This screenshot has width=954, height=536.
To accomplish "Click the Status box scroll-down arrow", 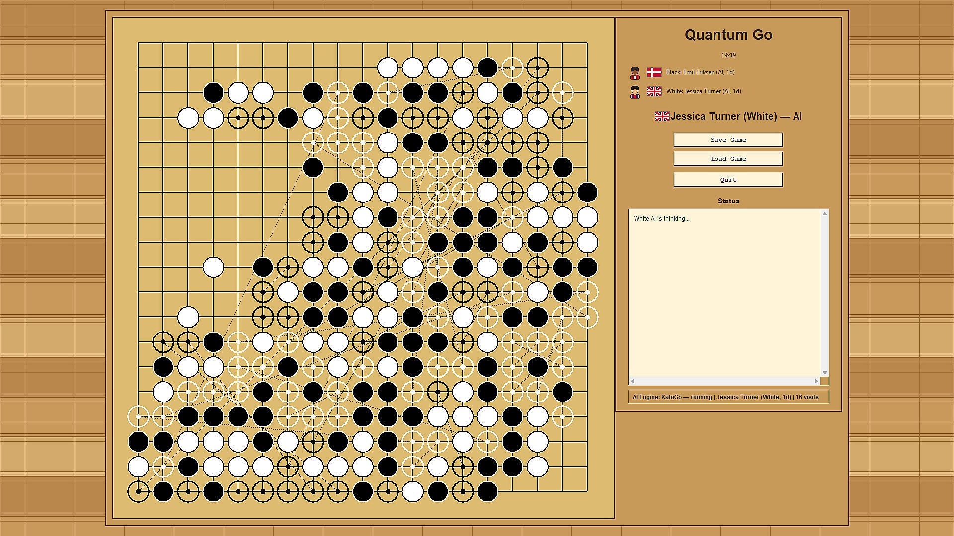I will pyautogui.click(x=825, y=373).
